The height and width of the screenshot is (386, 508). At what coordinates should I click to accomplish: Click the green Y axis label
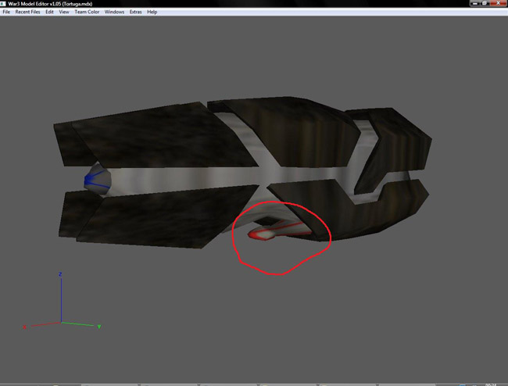[99, 327]
